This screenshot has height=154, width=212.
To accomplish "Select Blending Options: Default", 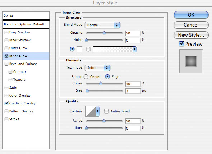I will click(x=26, y=24).
